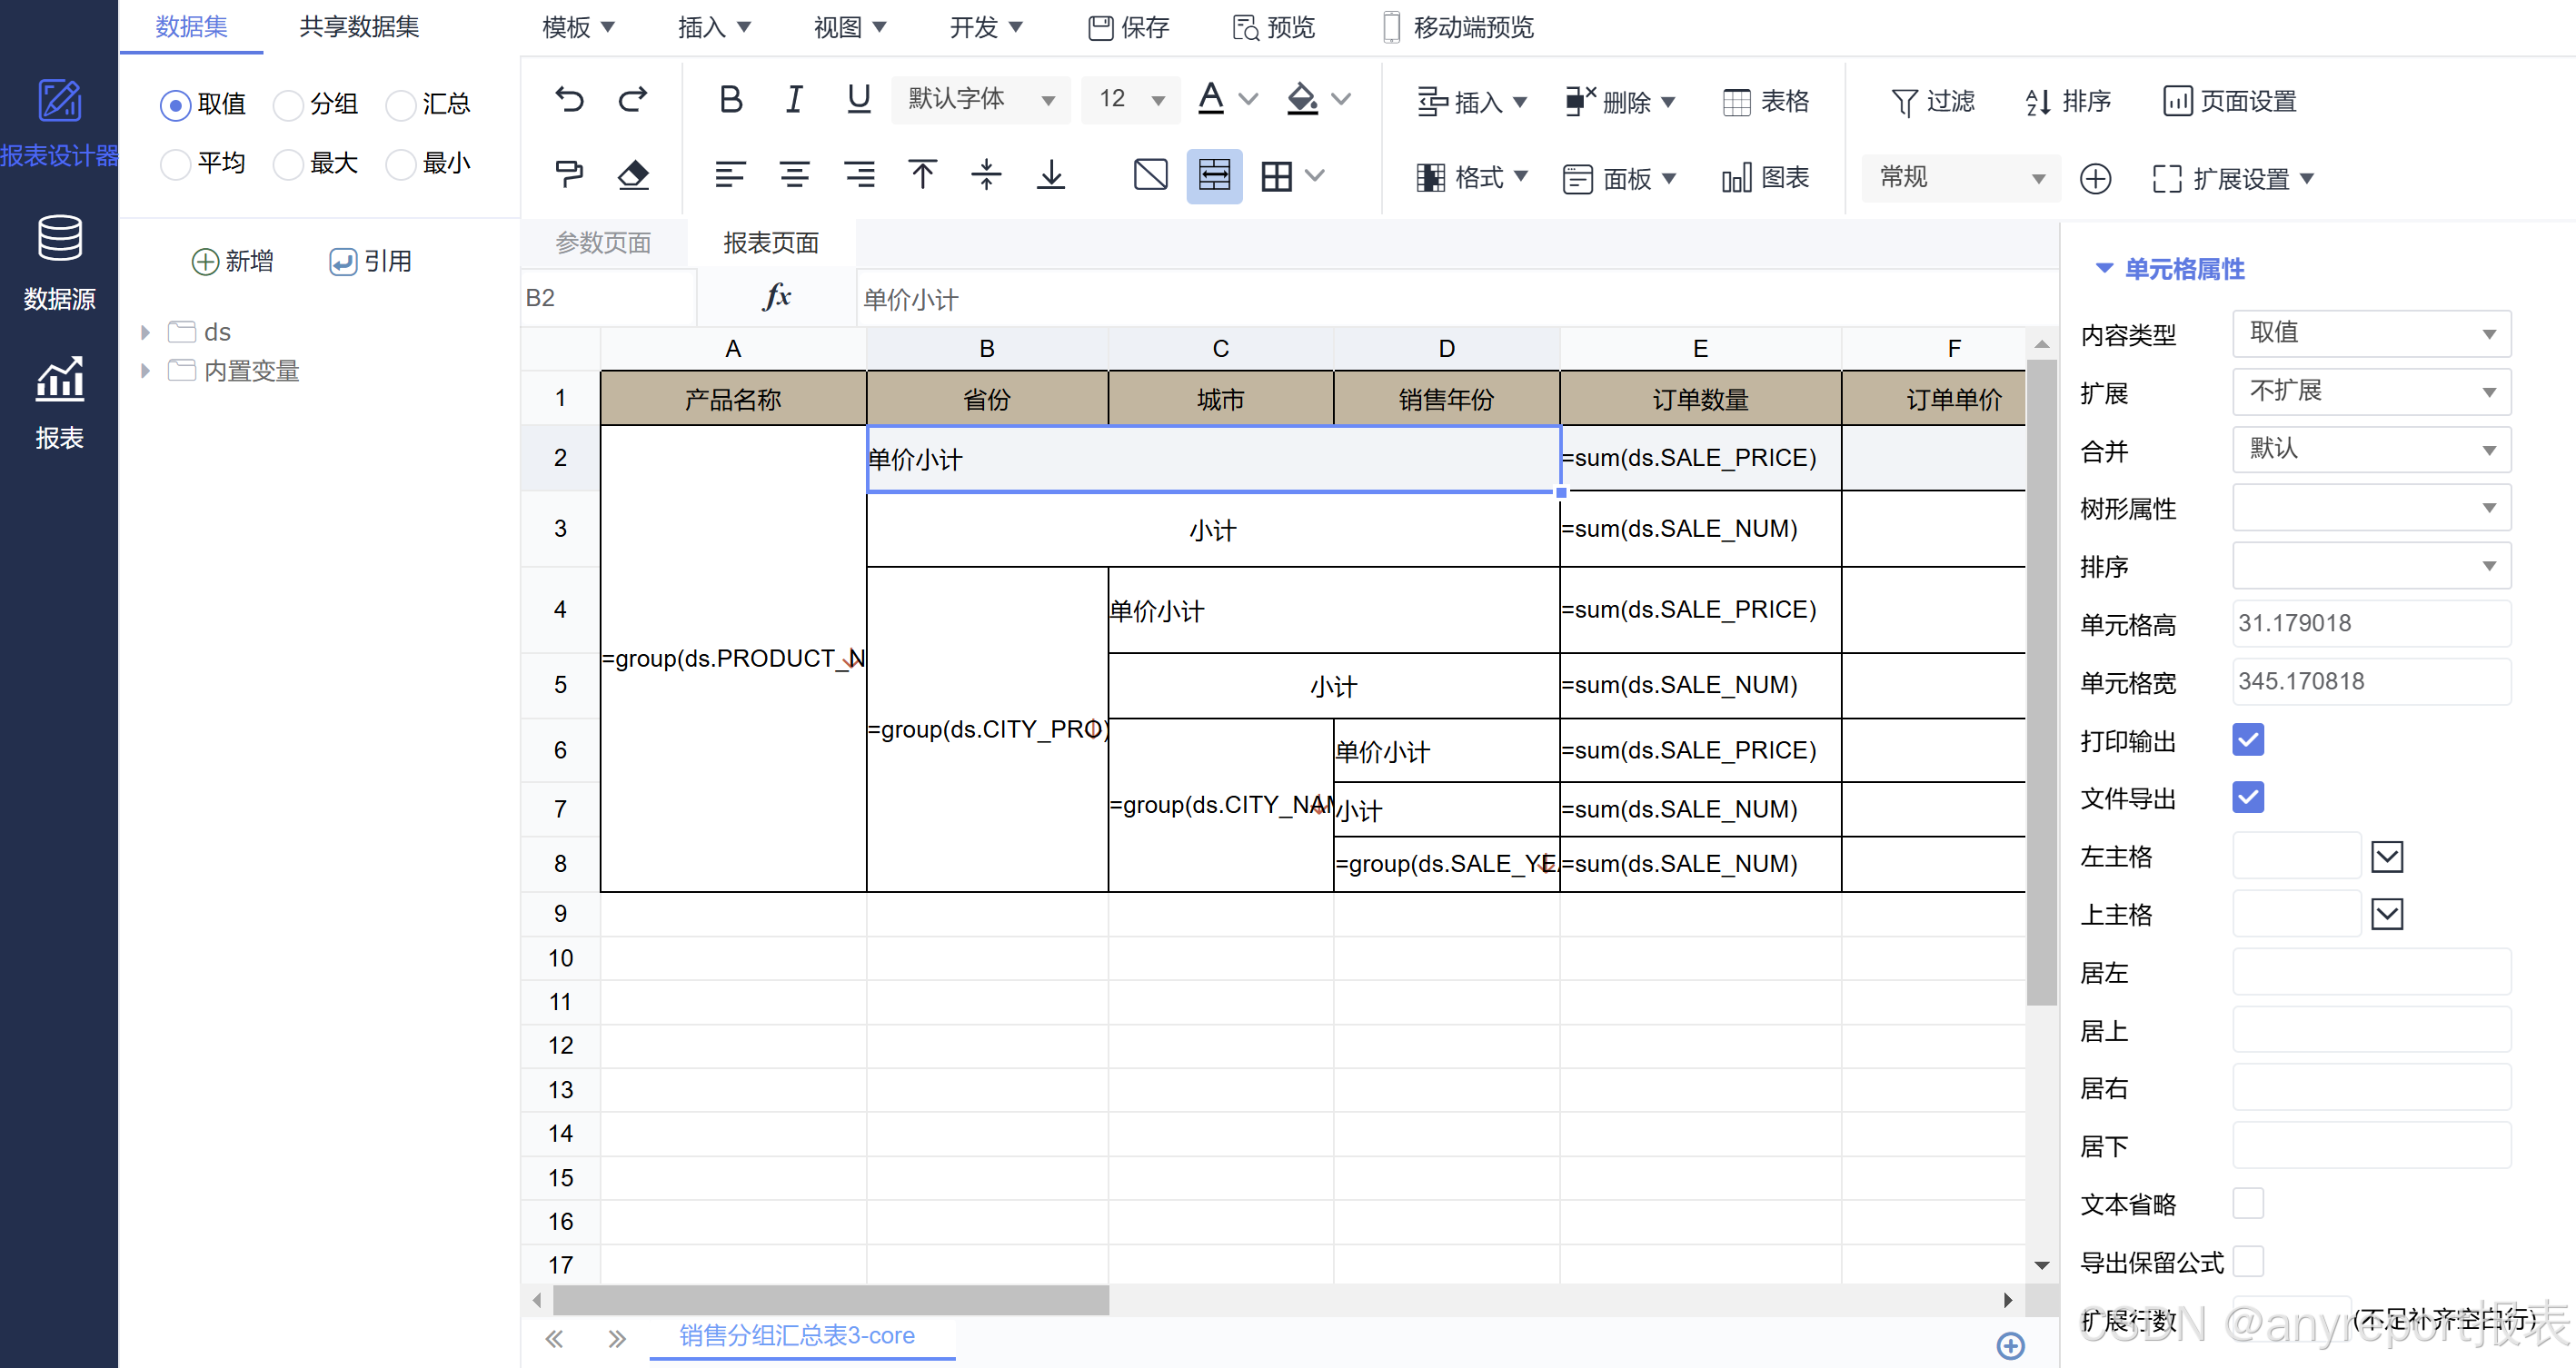Click the 保存 save button
Screen dimensions: 2576x1368
point(1129,27)
